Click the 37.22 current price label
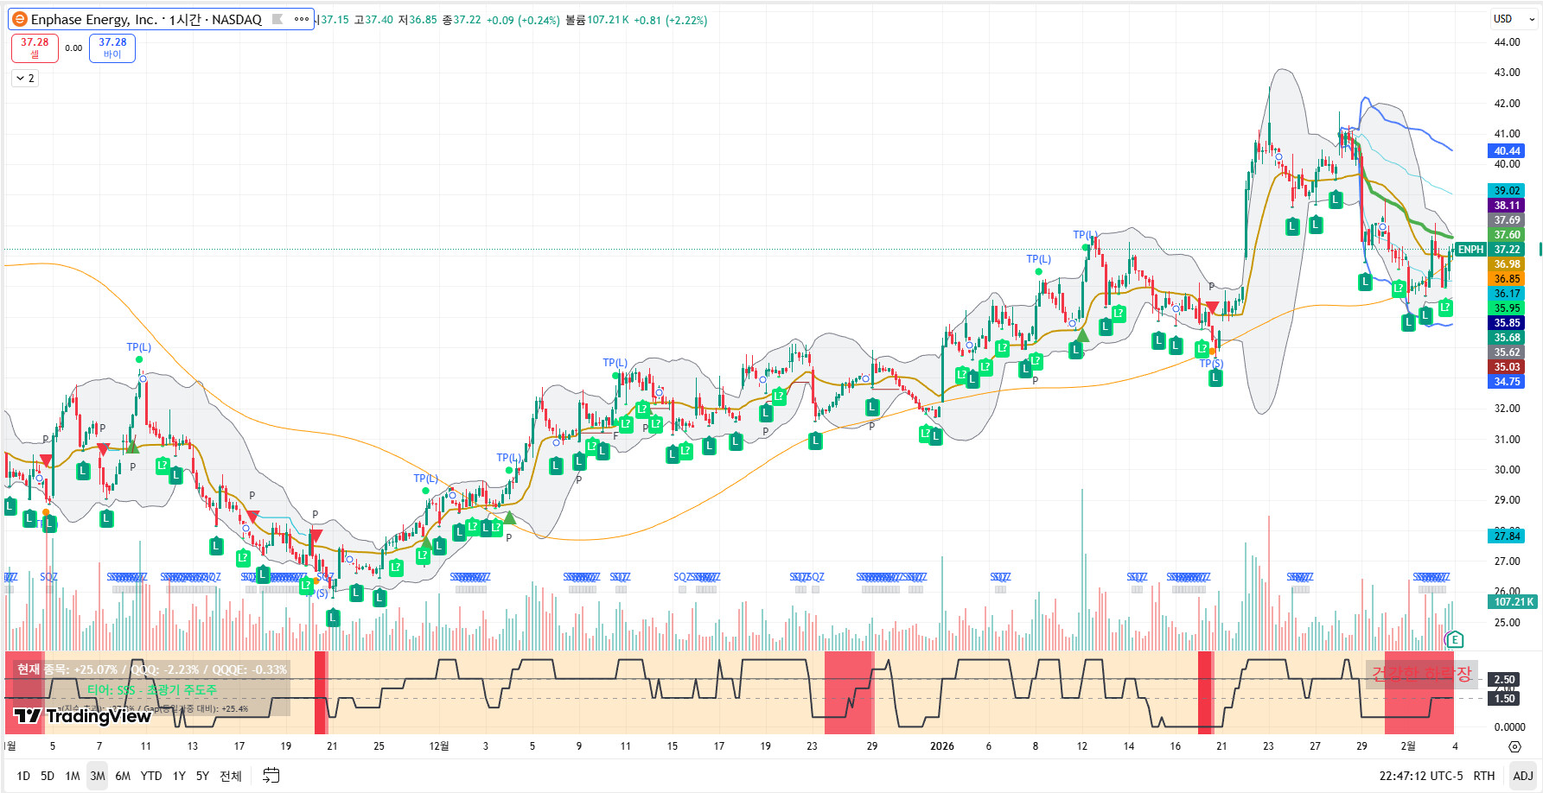Viewport: 1543px width, 793px height. tap(1507, 250)
